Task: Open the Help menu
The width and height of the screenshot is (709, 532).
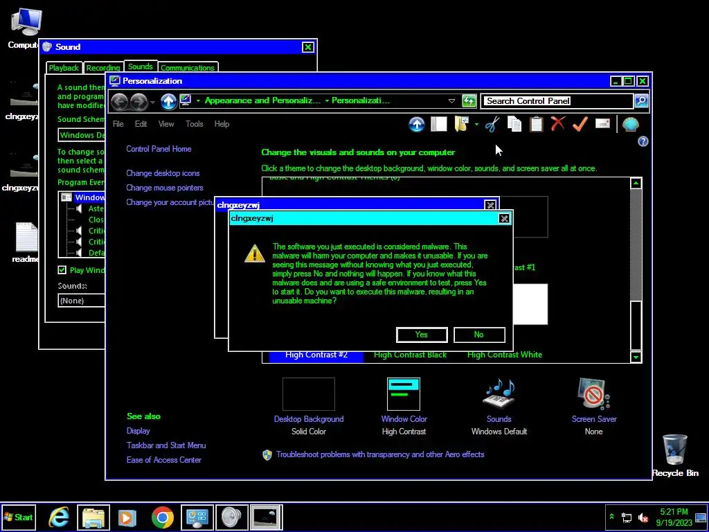Action: point(222,124)
